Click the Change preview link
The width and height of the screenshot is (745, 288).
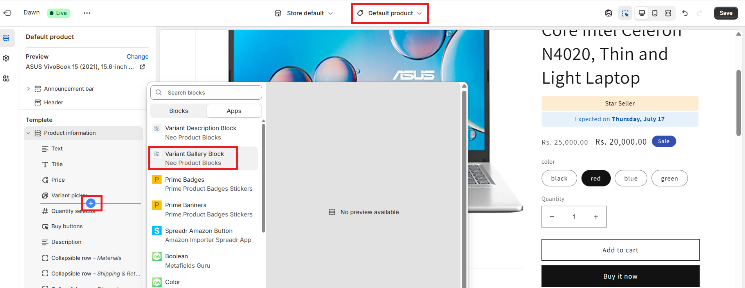pos(137,57)
